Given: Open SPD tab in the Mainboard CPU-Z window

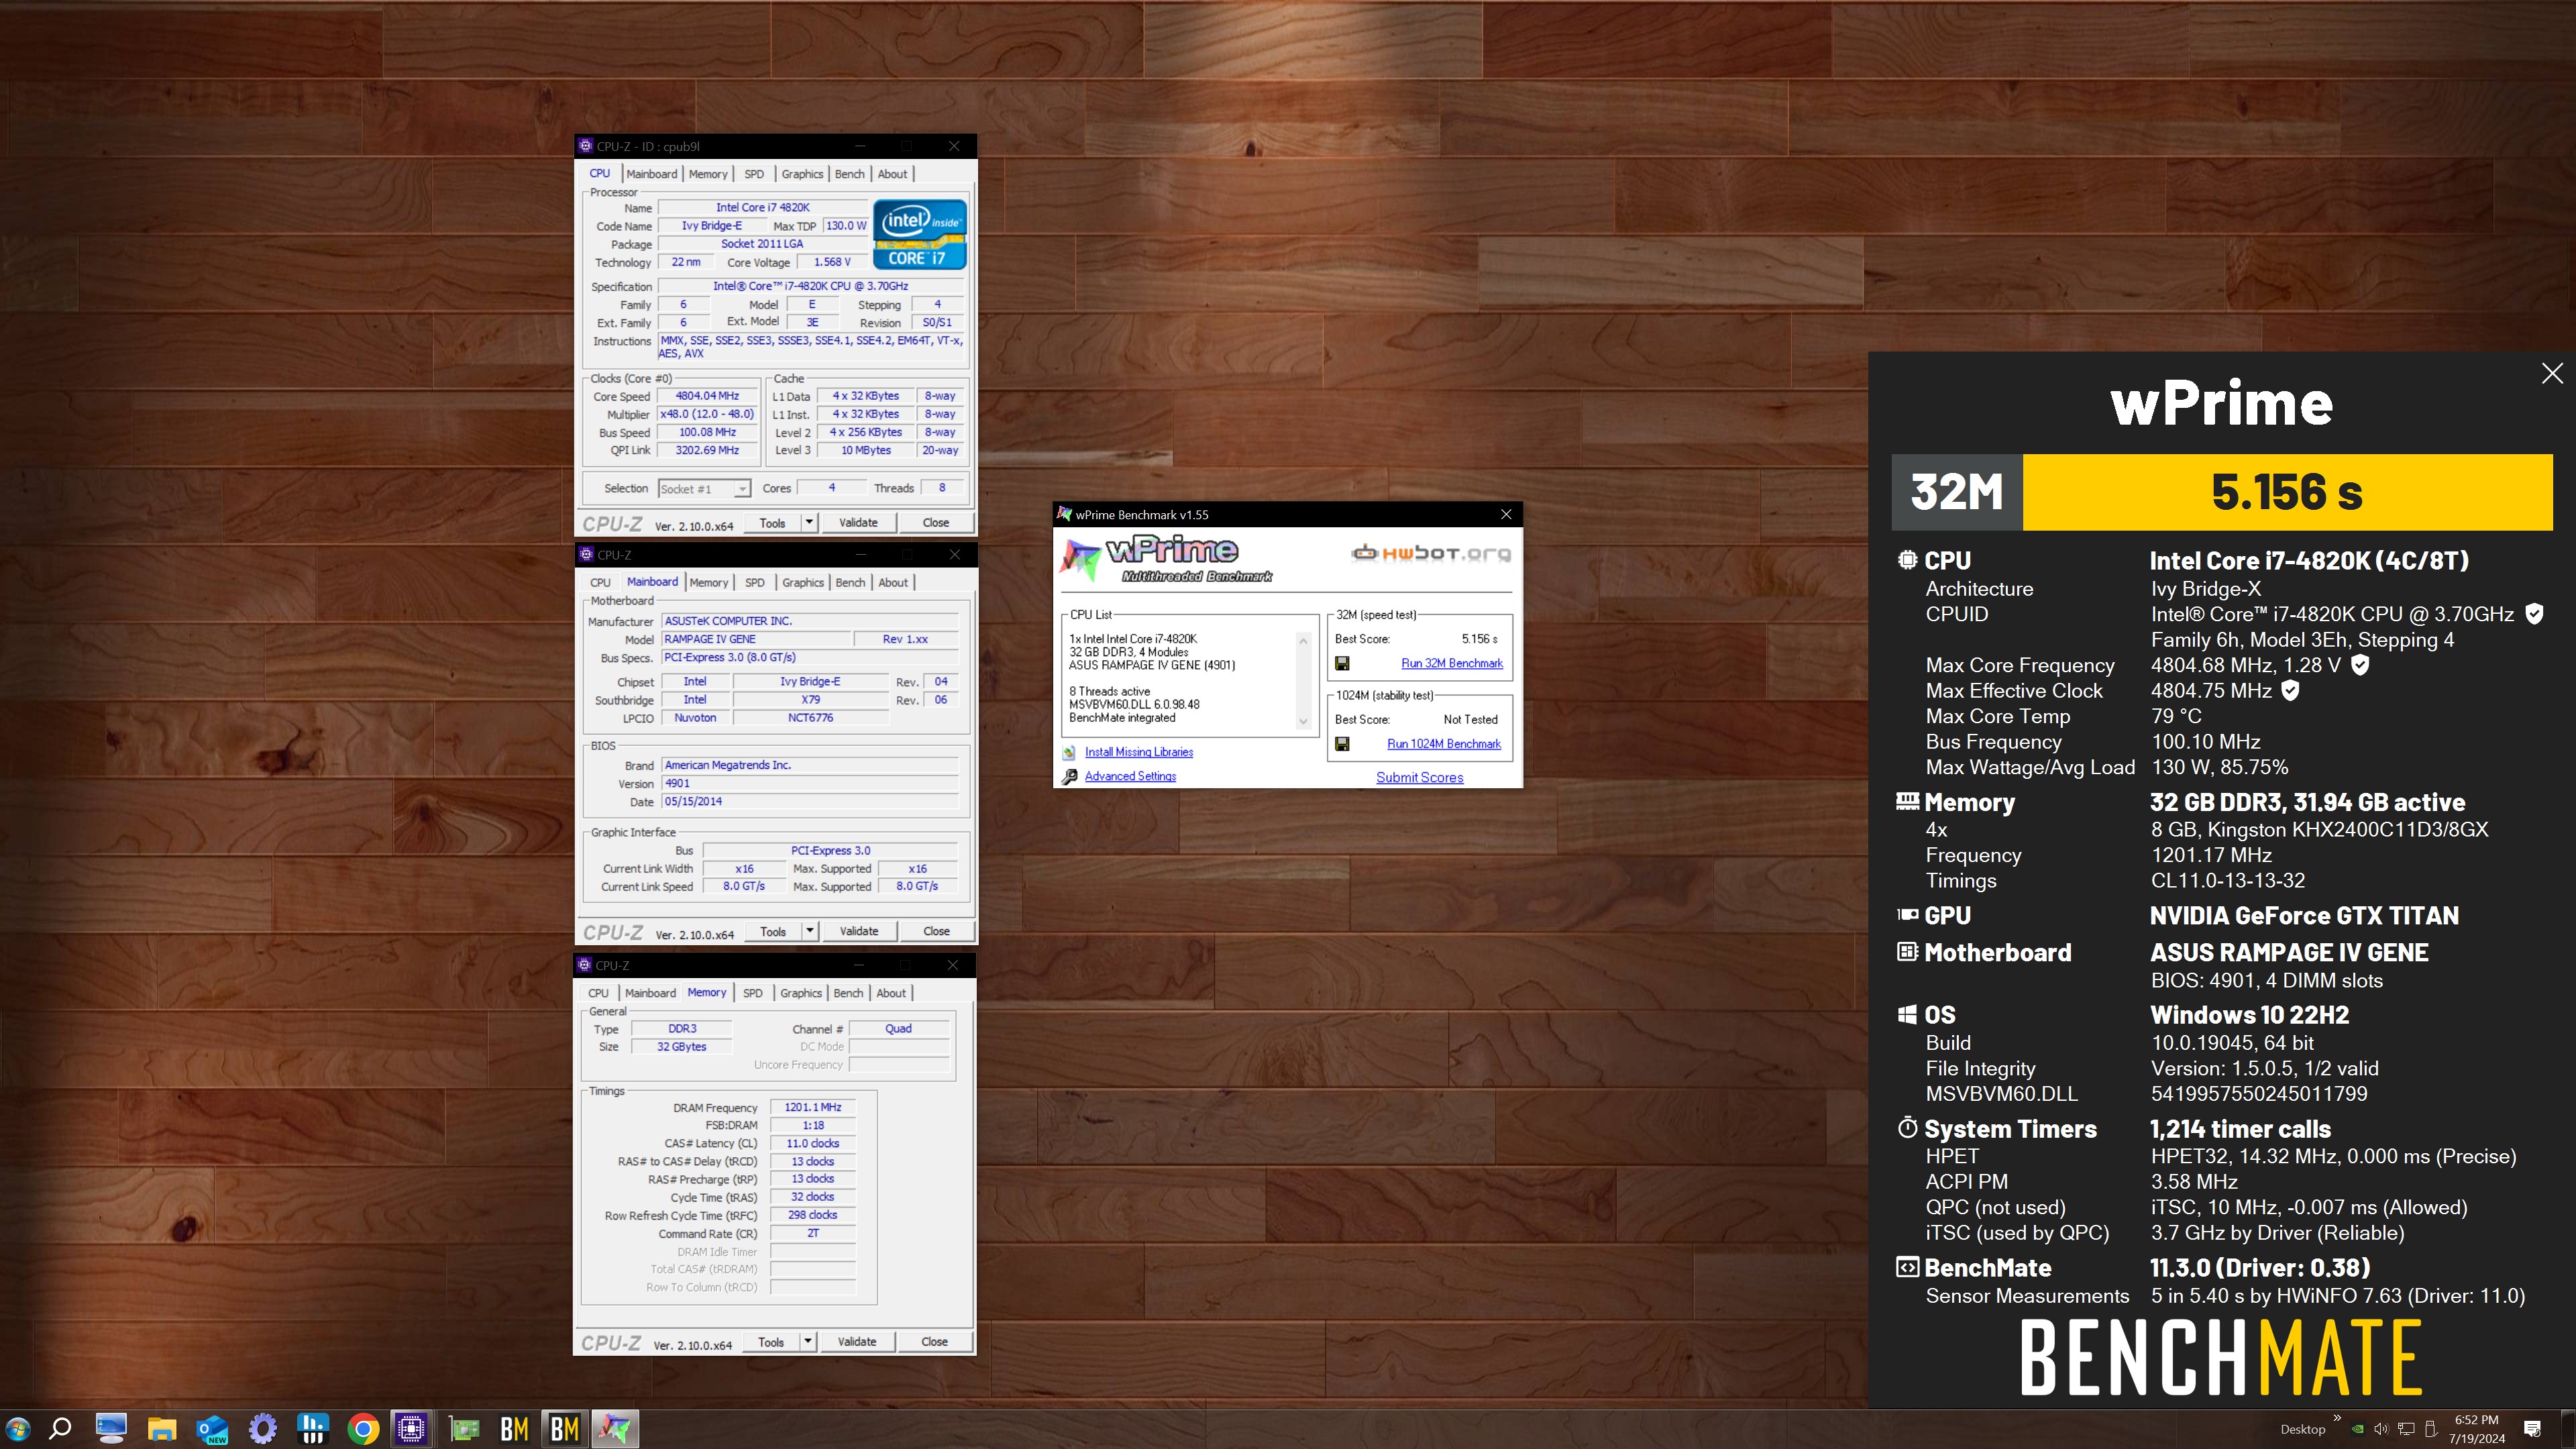Looking at the screenshot, I should tap(755, 583).
